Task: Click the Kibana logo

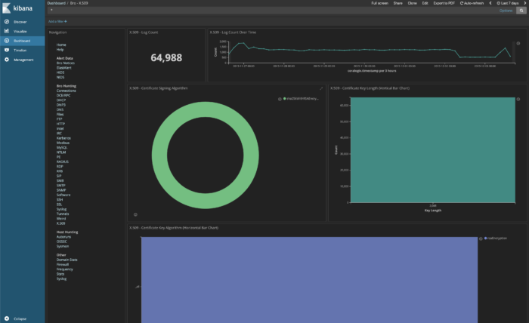Action: pyautogui.click(x=17, y=8)
